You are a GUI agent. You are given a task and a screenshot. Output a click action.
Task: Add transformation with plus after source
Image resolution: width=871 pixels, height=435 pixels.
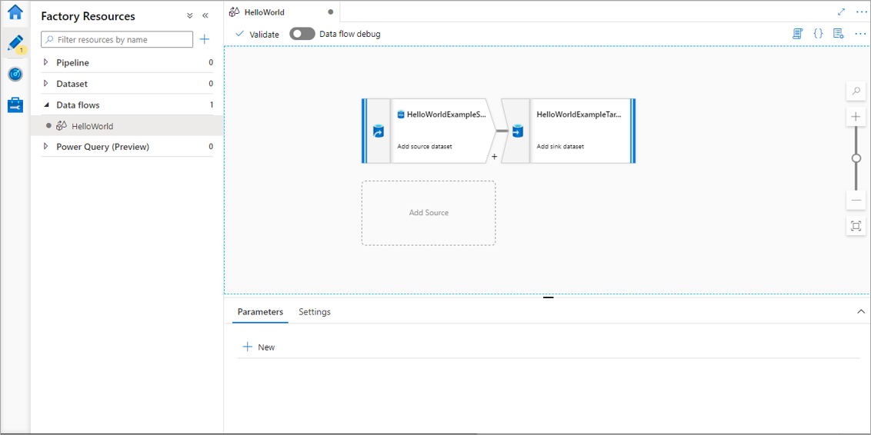(494, 157)
